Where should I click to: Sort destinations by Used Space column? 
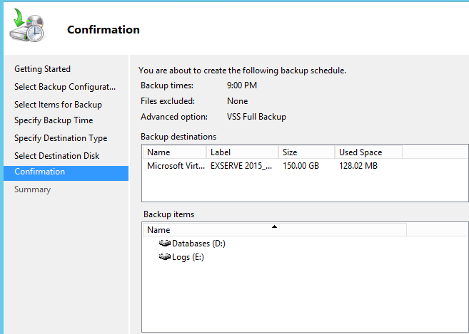368,152
